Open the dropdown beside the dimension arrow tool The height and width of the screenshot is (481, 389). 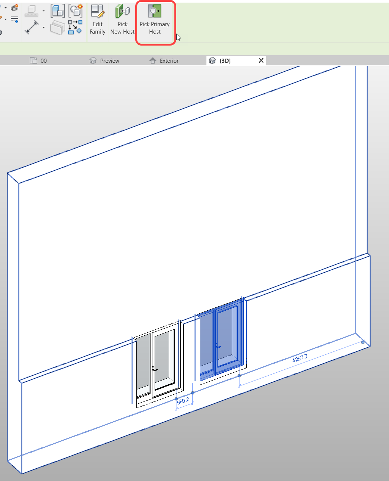43,11
